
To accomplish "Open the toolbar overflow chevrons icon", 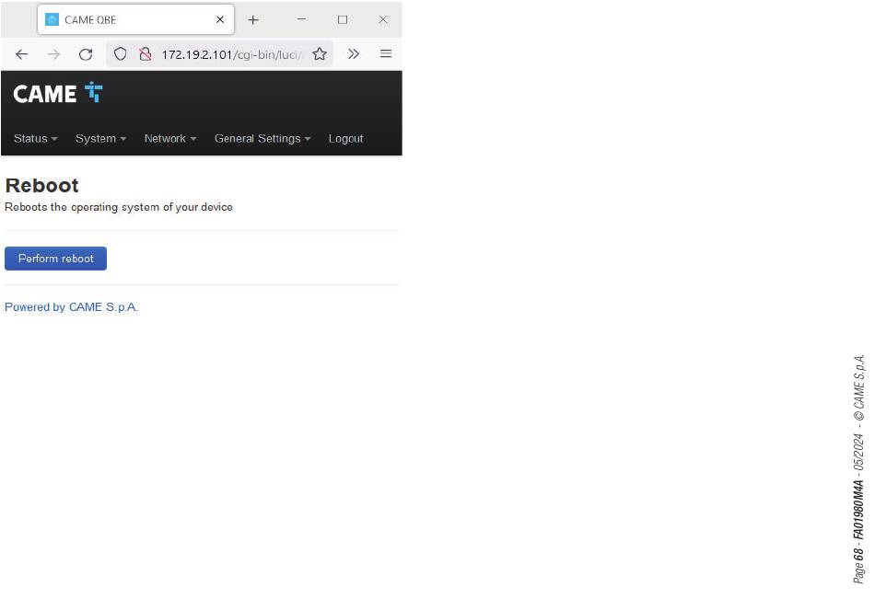I will click(x=354, y=54).
